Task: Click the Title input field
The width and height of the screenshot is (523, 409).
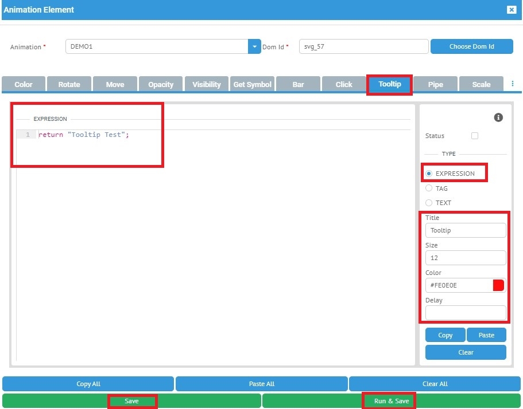Action: coord(465,230)
